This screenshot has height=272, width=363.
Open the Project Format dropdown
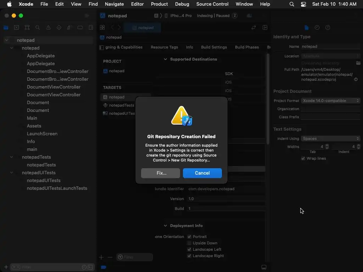click(x=330, y=101)
